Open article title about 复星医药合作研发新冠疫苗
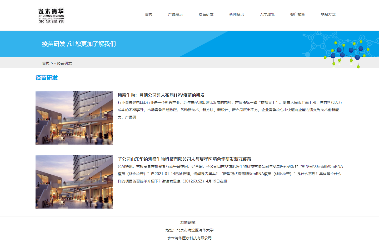Viewport: 379px width, 242px height. point(184,159)
